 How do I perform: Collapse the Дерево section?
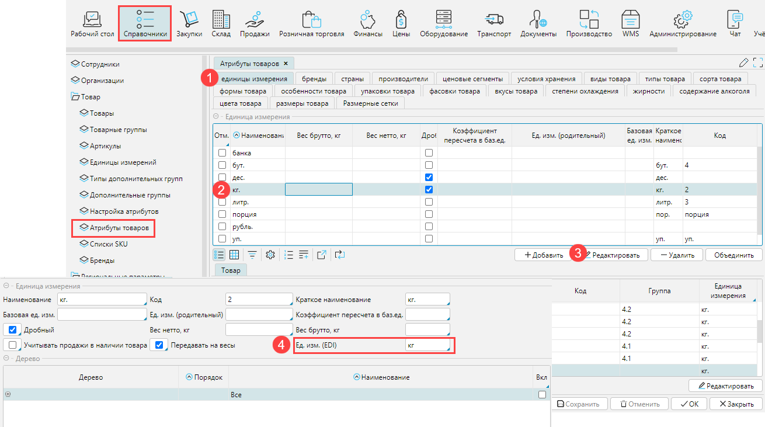(x=6, y=358)
